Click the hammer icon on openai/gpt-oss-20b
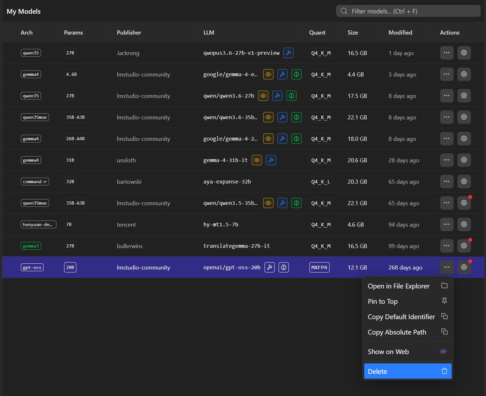Screen dimensions: 486x396 tap(270, 267)
